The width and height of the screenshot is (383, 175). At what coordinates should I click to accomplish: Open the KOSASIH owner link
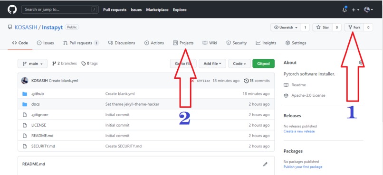point(26,28)
